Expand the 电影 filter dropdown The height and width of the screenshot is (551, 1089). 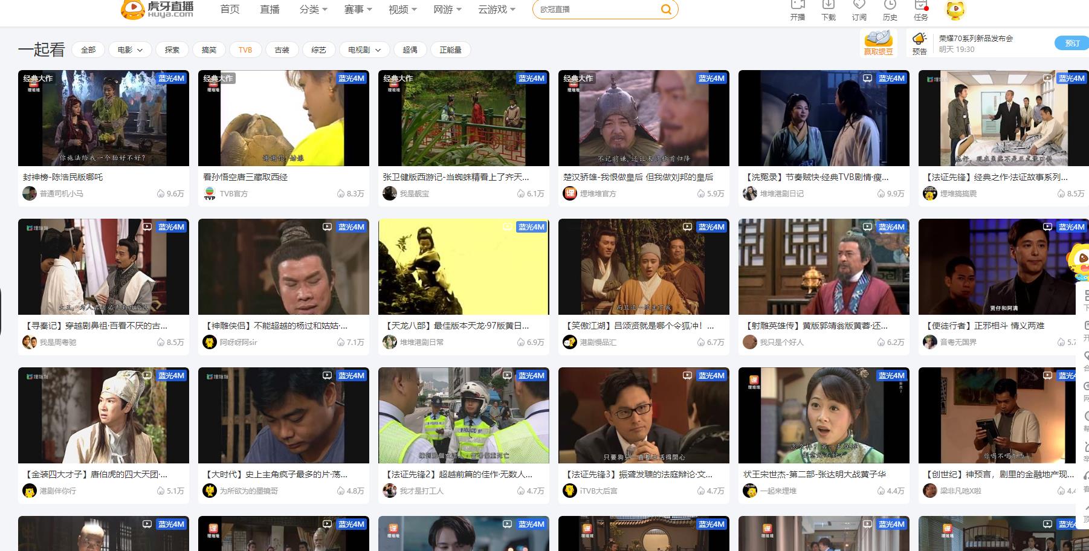pos(130,50)
